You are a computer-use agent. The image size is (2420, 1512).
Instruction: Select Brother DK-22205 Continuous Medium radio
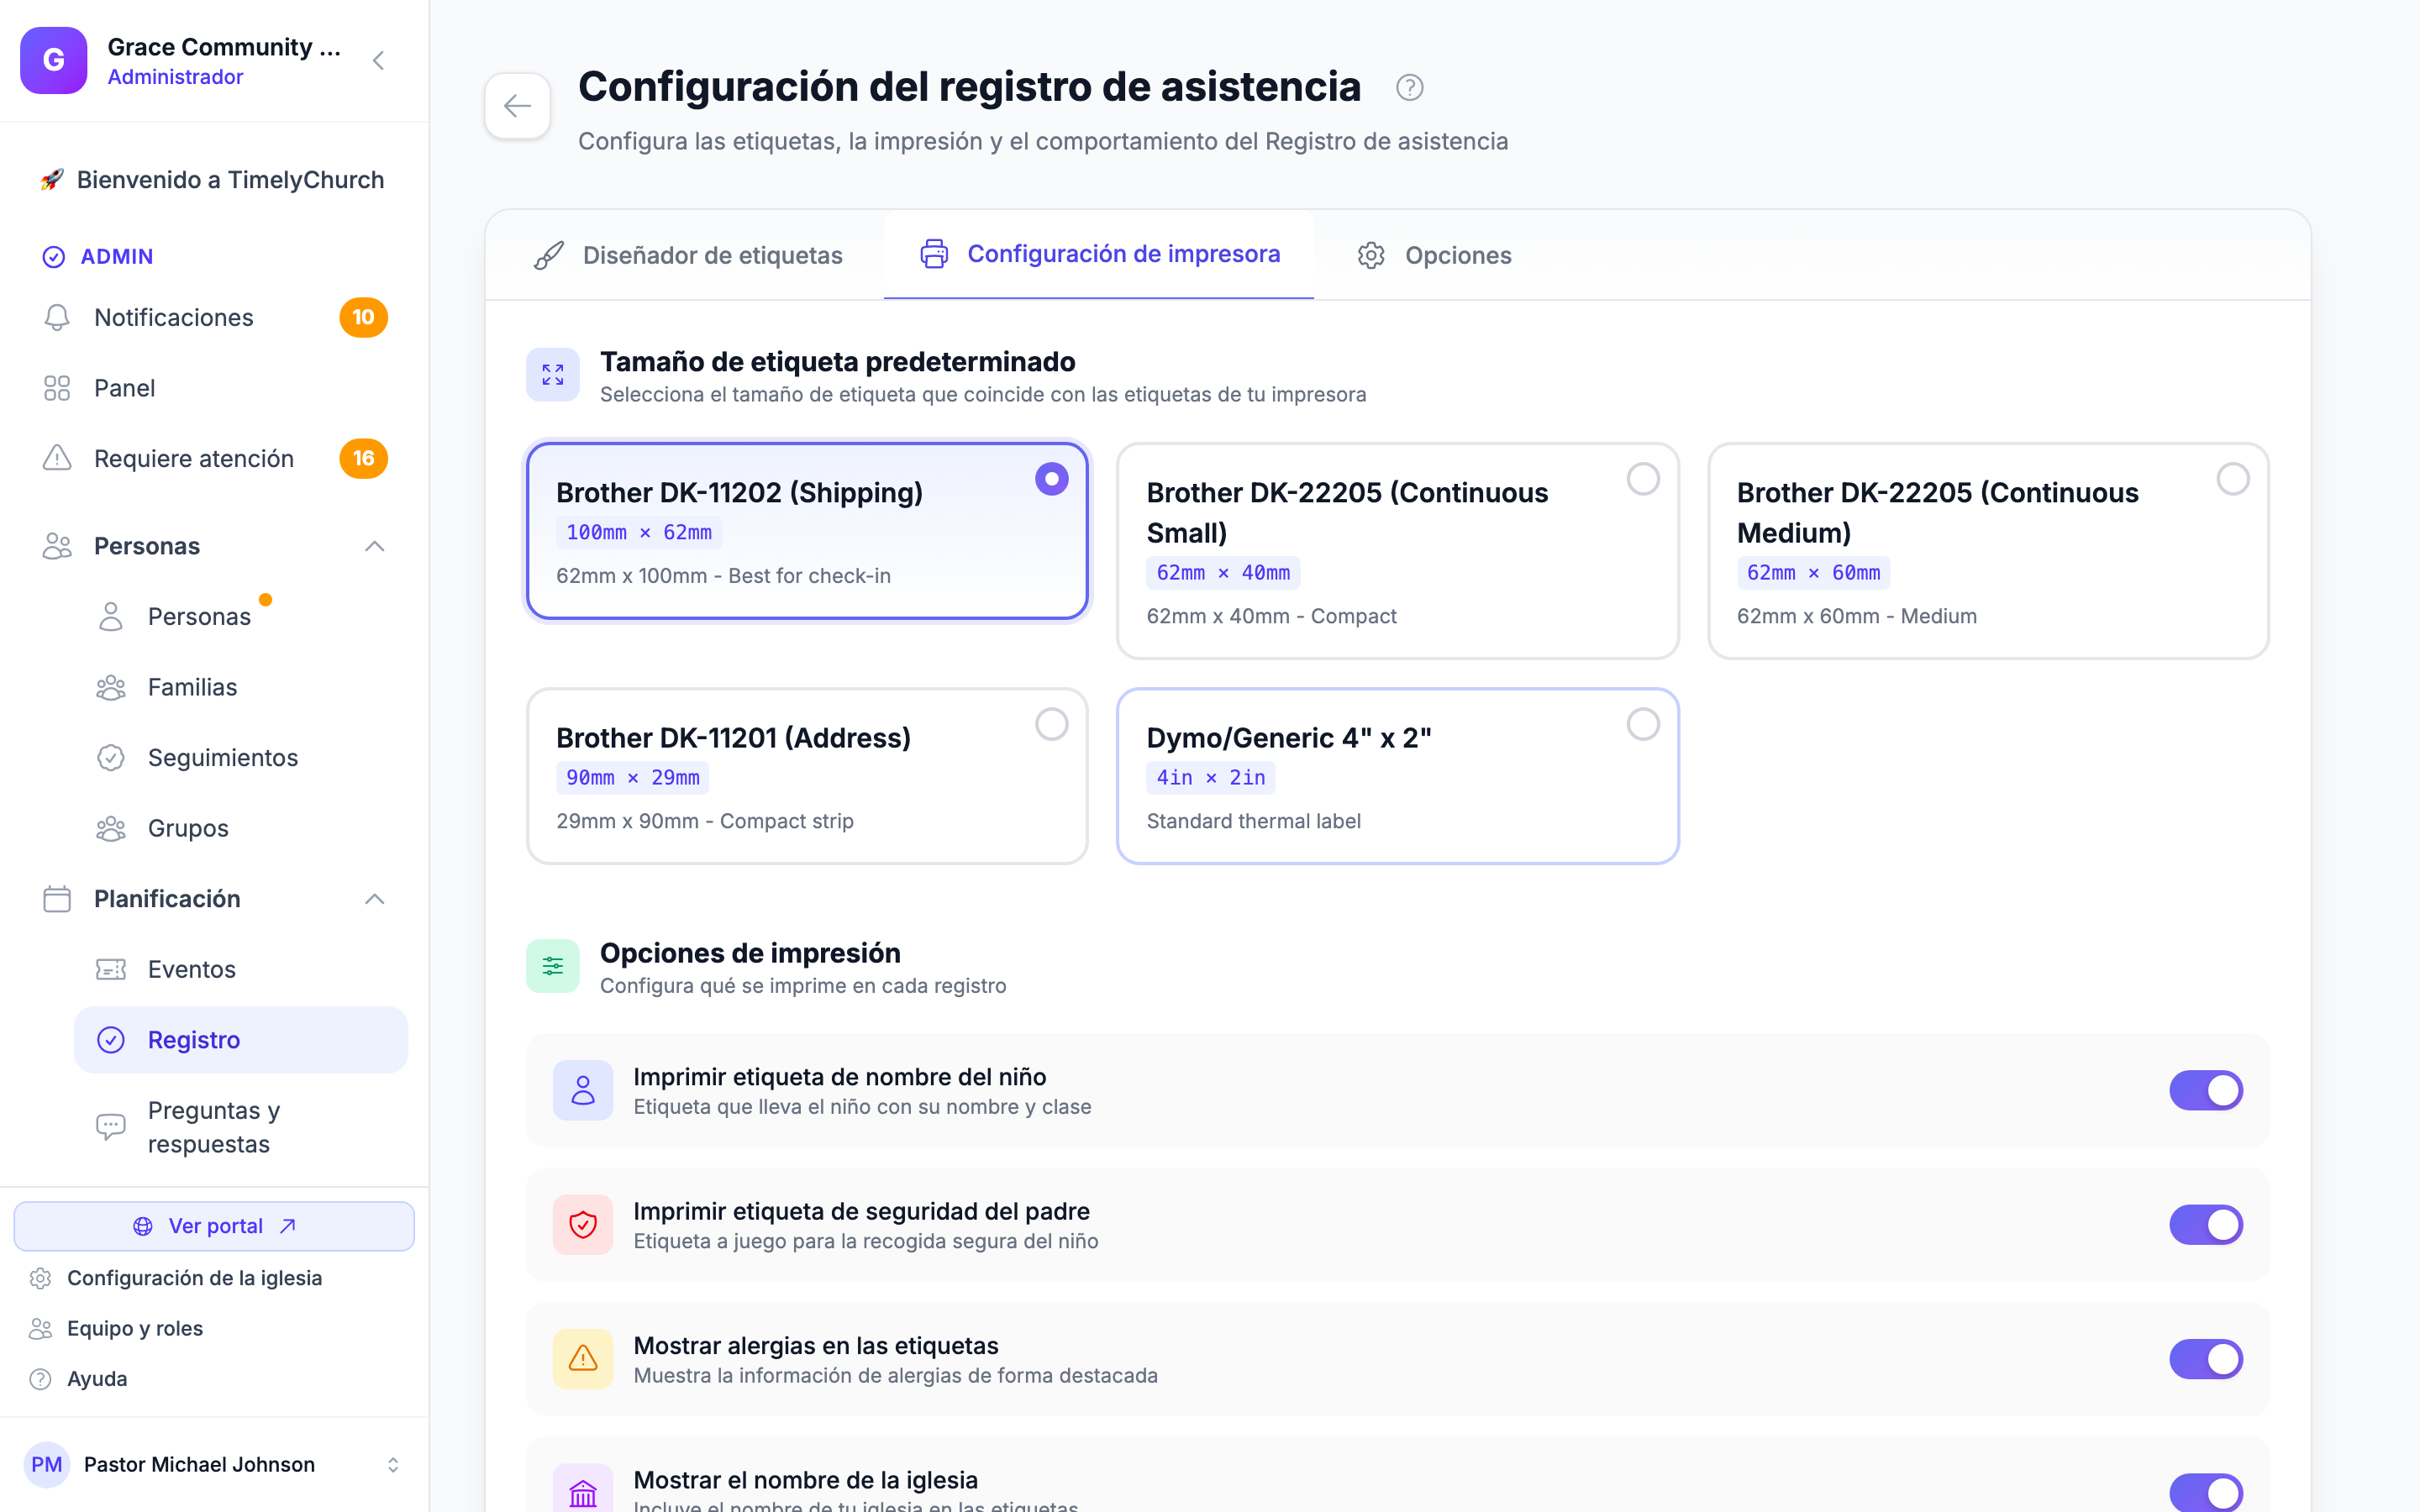(x=2233, y=479)
